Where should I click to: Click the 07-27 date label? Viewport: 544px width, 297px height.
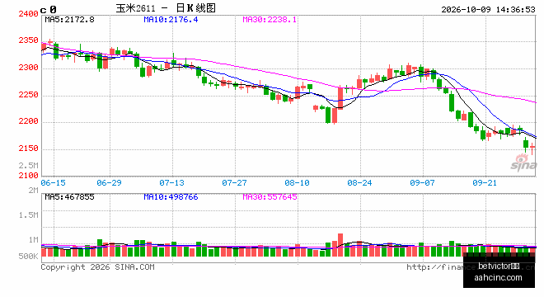pyautogui.click(x=234, y=182)
